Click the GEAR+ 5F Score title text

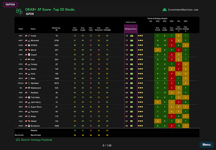pyautogui.click(x=50, y=10)
